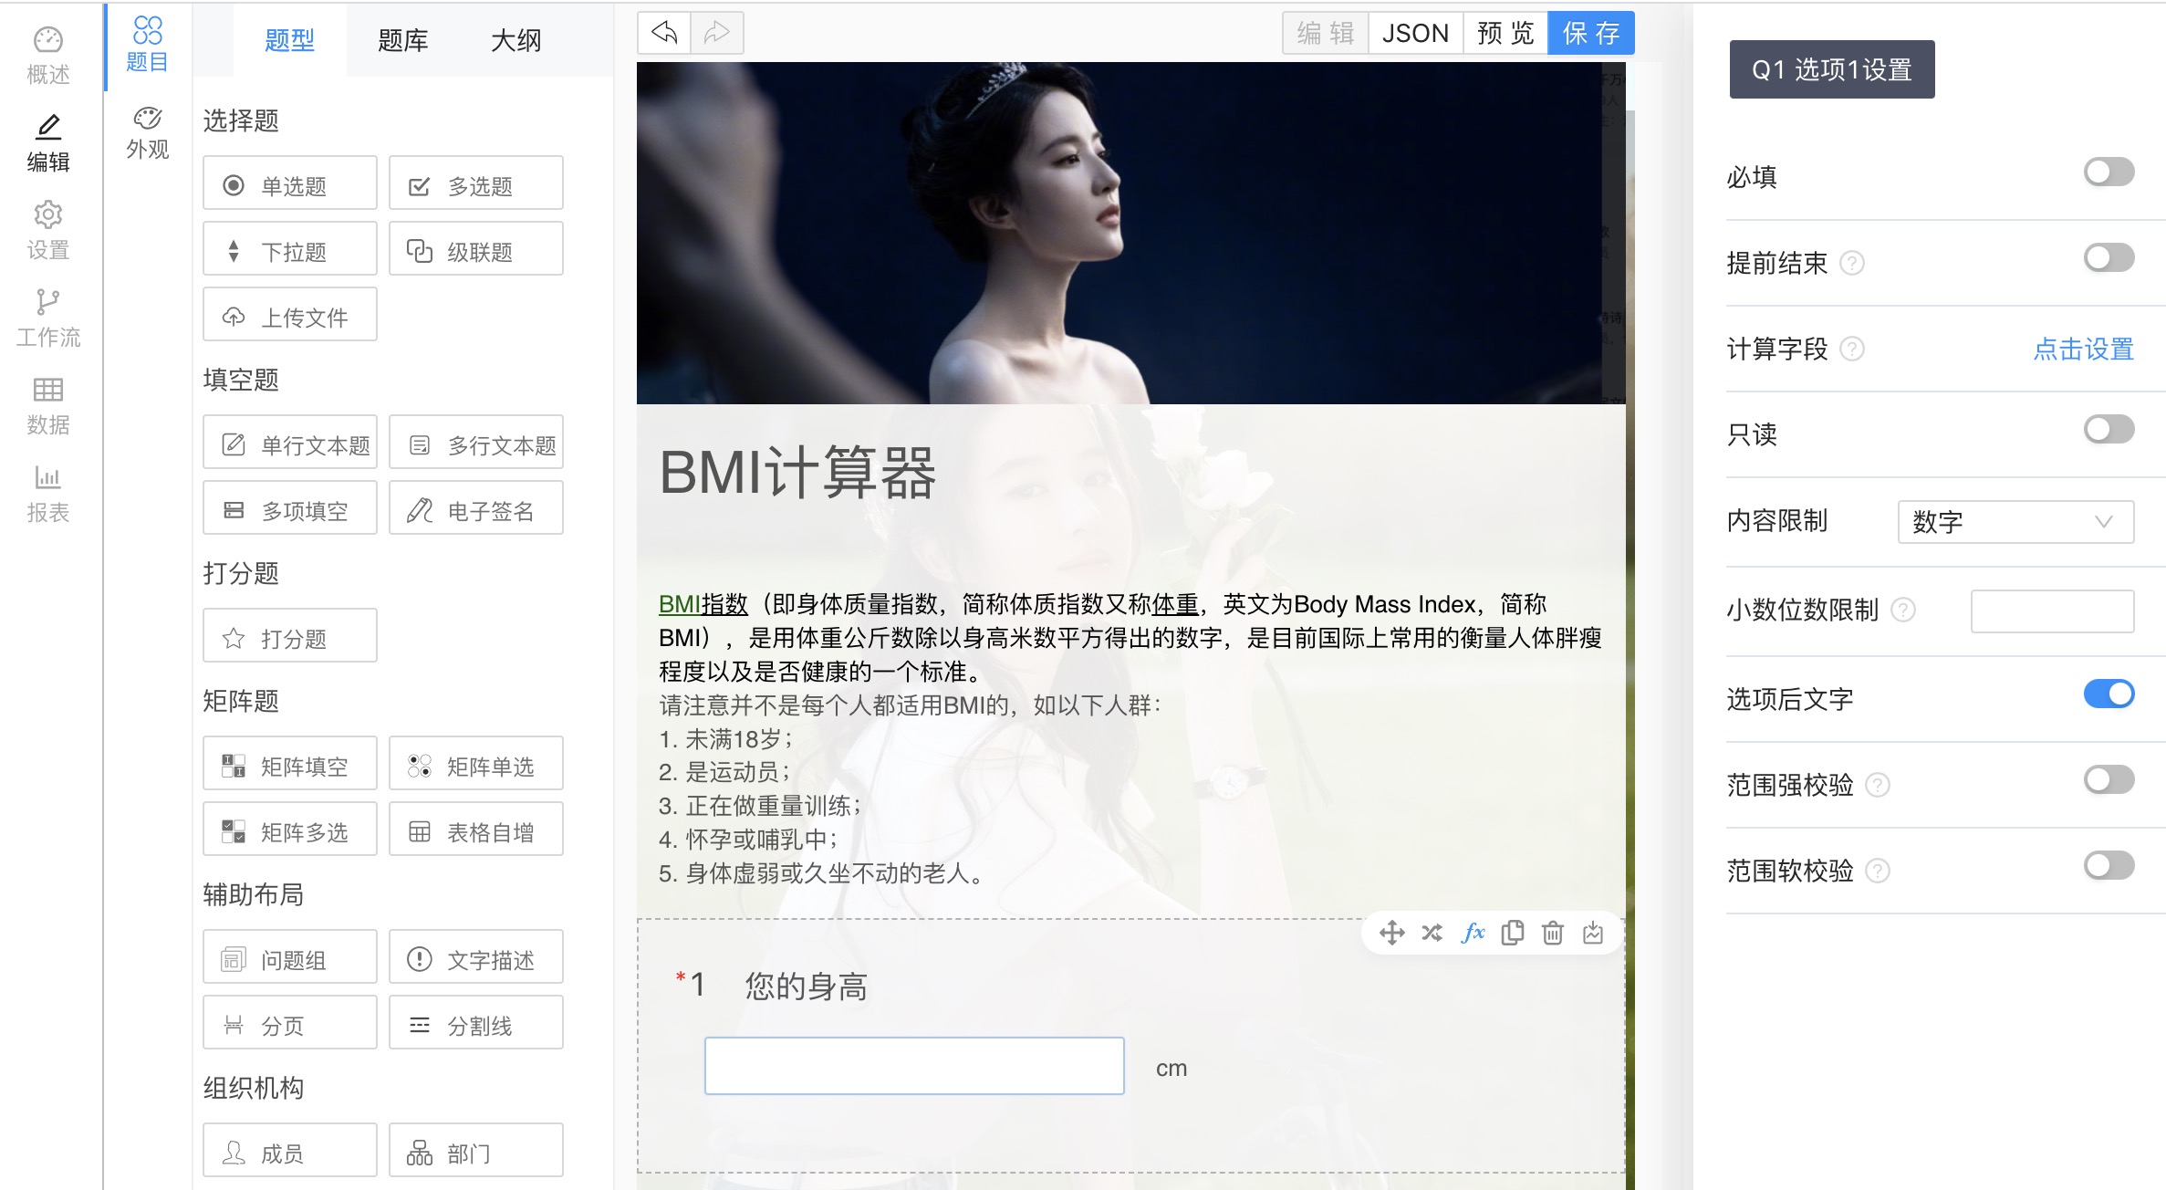Click the redo arrow icon
Image resolution: width=2166 pixels, height=1190 pixels.
point(717,33)
